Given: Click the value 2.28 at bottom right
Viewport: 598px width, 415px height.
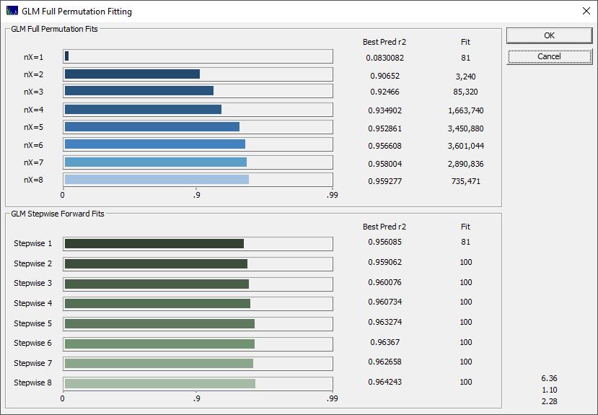Looking at the screenshot, I should pos(549,401).
